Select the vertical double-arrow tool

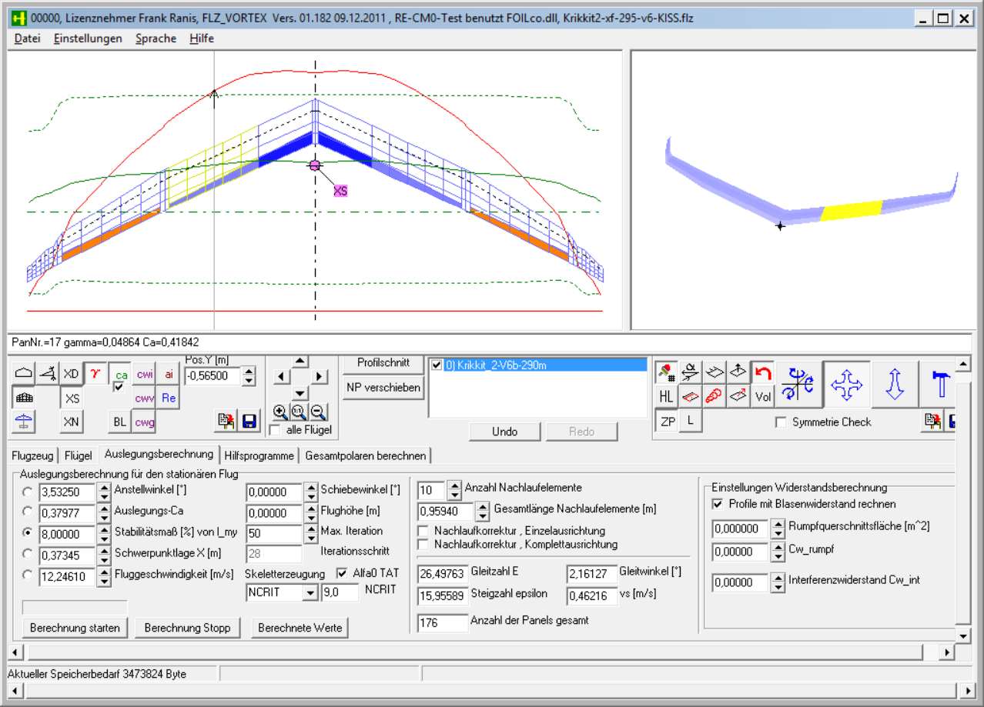(894, 383)
